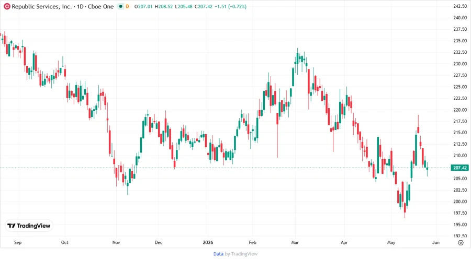The image size is (471, 260).
Task: Click the 2026 label on time axis
Action: coord(208,242)
